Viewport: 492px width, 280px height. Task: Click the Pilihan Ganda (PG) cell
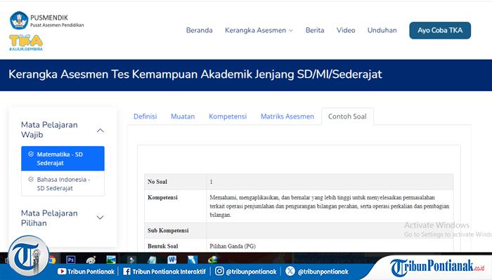click(x=233, y=246)
